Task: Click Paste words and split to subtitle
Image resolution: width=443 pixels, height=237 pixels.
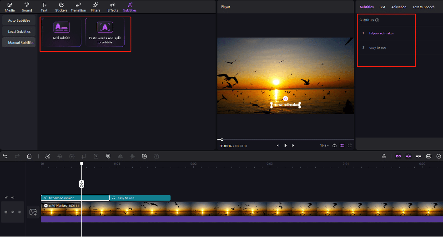Action: point(106,32)
